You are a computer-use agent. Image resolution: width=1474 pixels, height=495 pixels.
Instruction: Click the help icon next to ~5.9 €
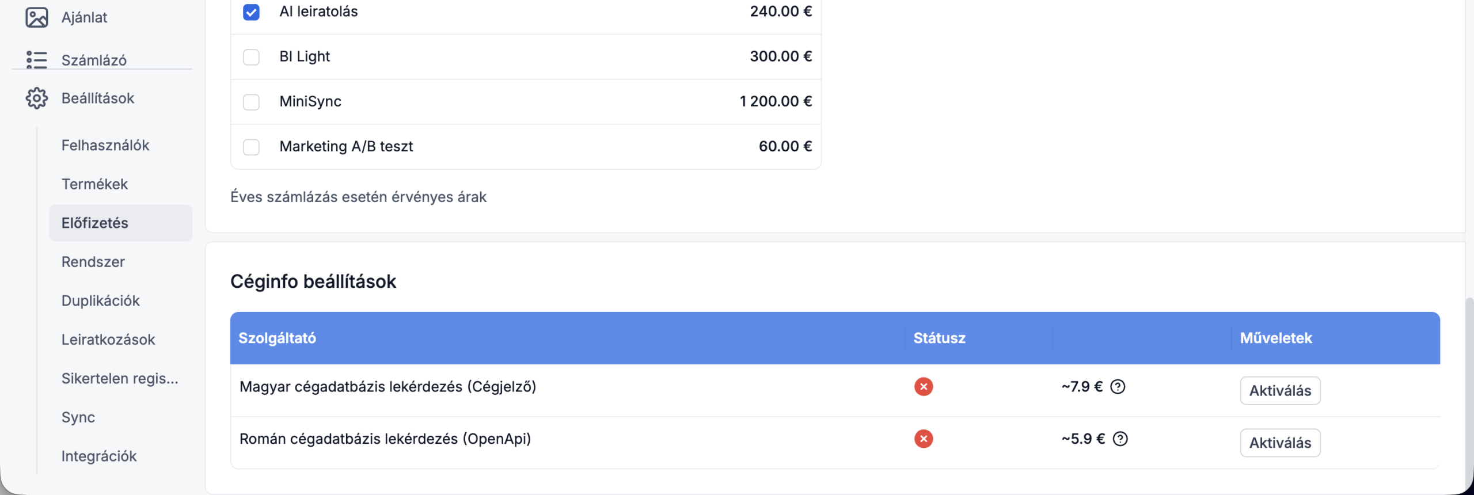[x=1120, y=439]
